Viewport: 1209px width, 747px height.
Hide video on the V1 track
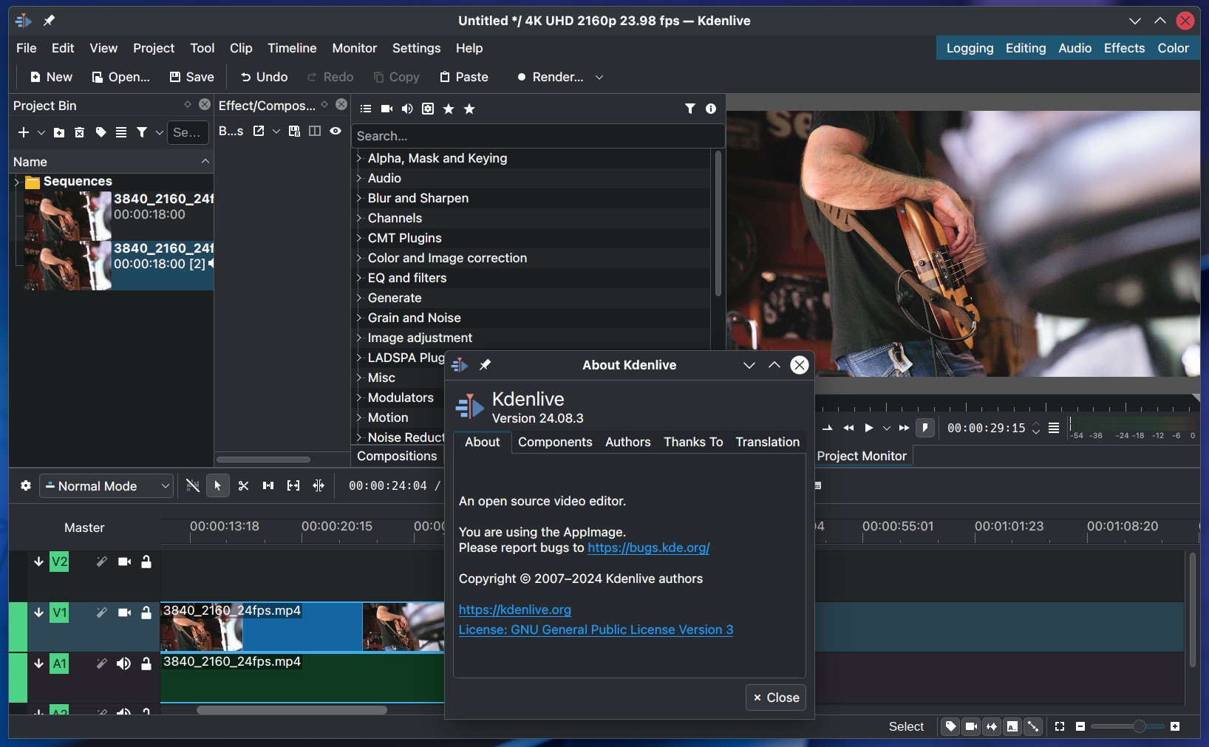click(125, 613)
